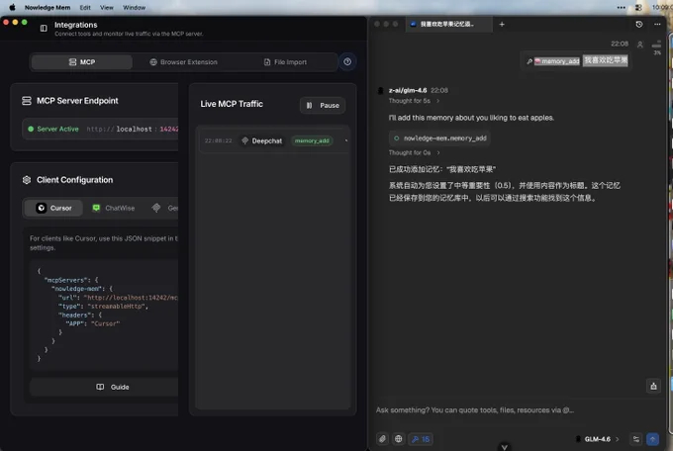Pause the Live MCP Traffic feed
Viewport: 673px width, 451px height.
pyautogui.click(x=323, y=105)
